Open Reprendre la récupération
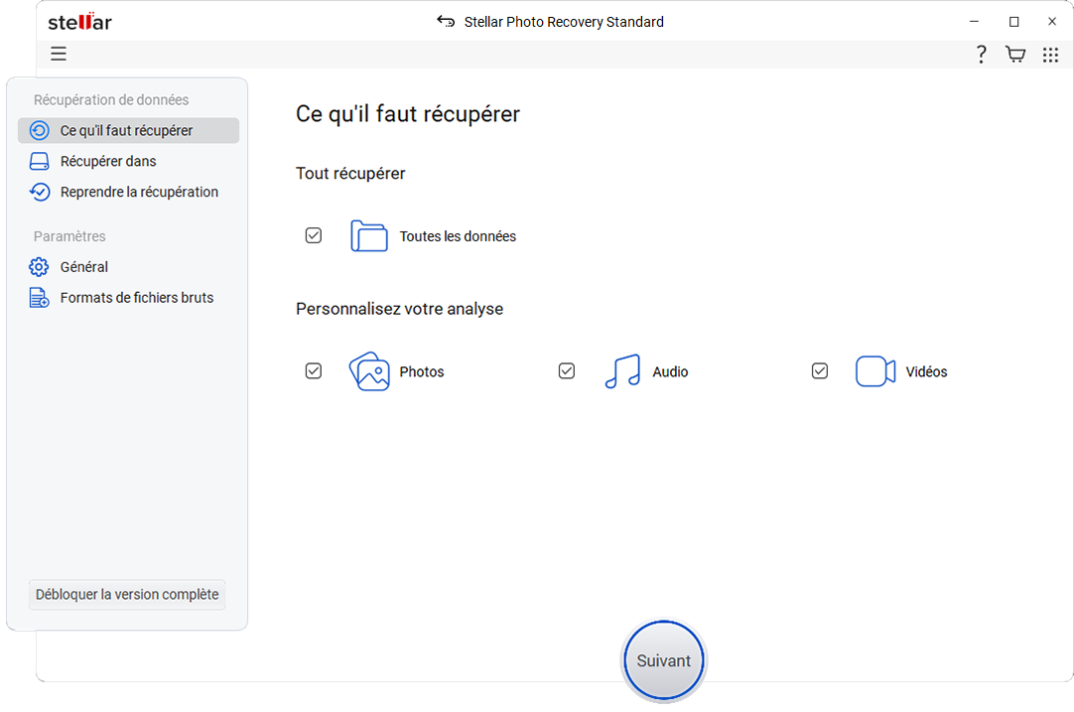The image size is (1074, 712). click(x=139, y=193)
